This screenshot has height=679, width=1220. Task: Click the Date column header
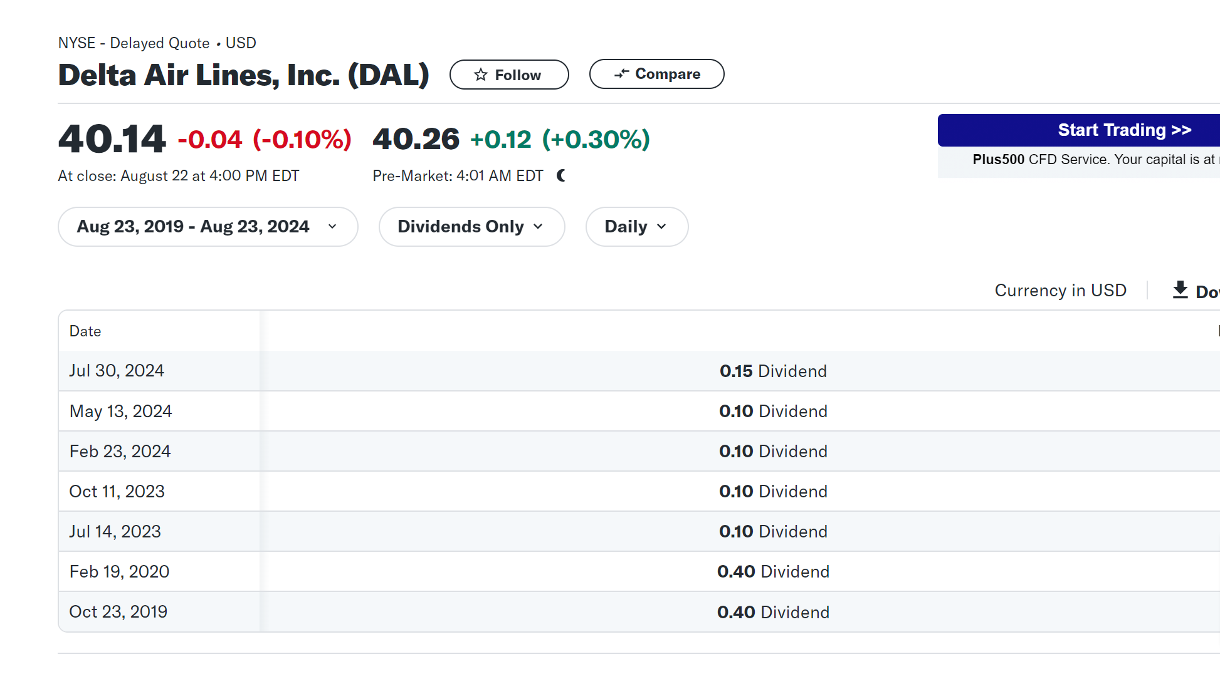85,331
